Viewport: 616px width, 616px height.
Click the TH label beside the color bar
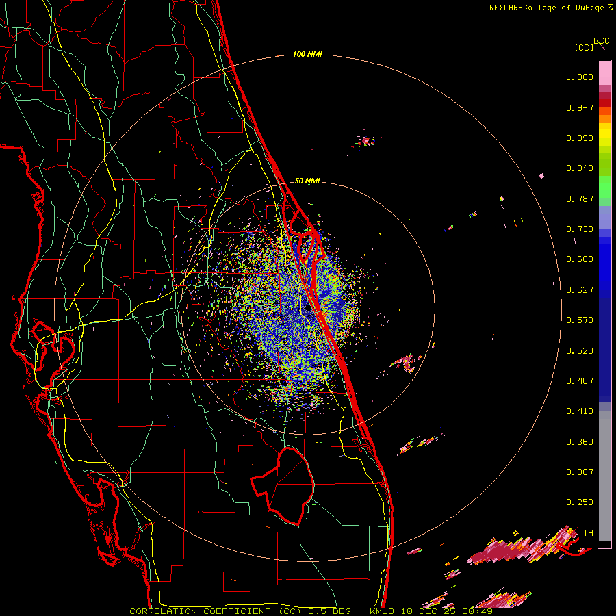(x=588, y=533)
